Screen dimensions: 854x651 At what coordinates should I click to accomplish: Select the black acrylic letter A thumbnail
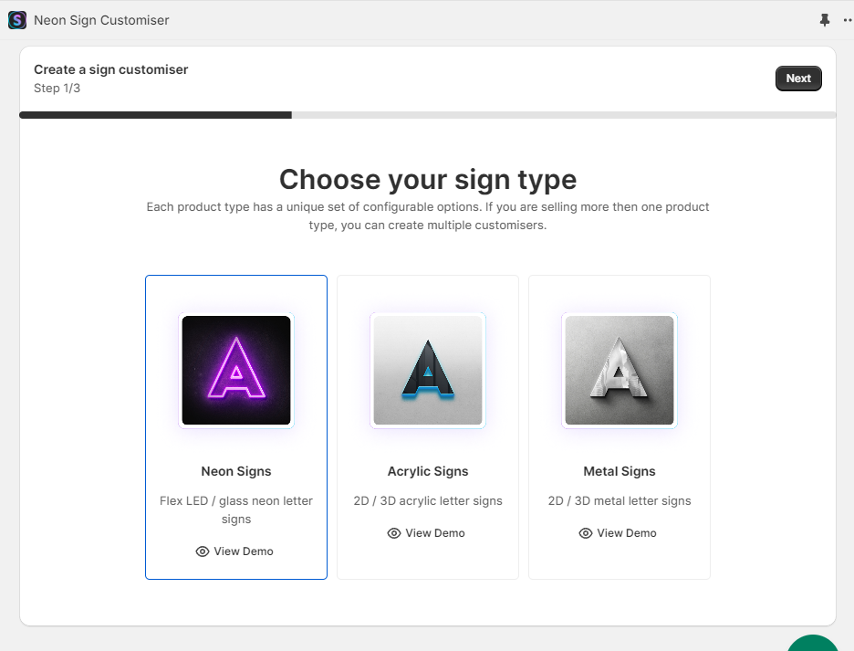tap(428, 371)
